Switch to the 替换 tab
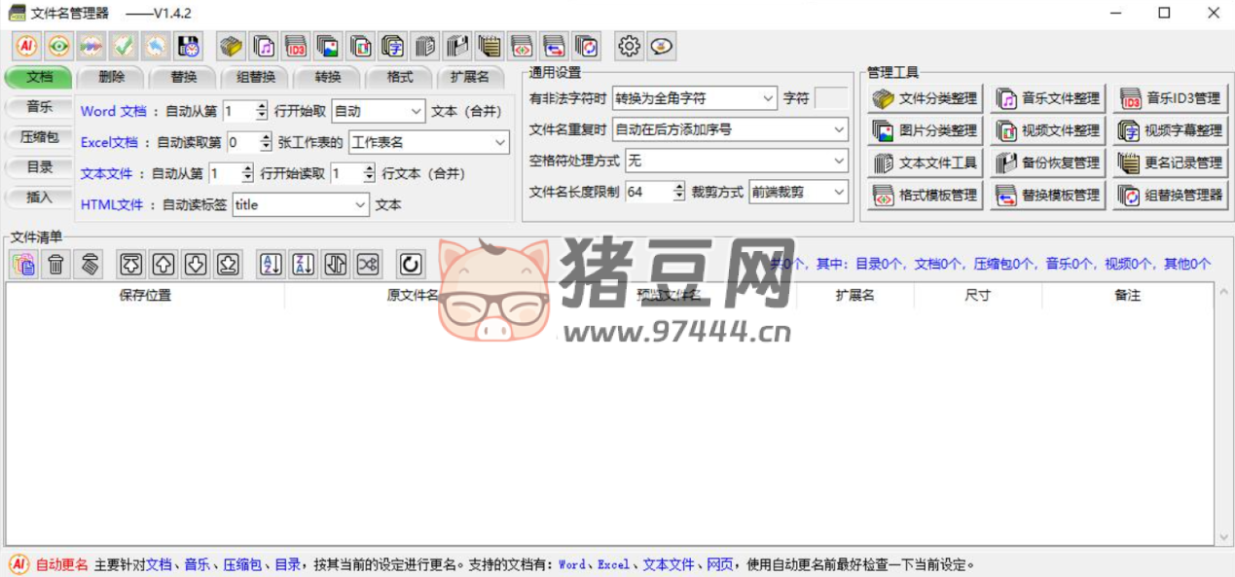This screenshot has height=577, width=1235. tap(184, 77)
